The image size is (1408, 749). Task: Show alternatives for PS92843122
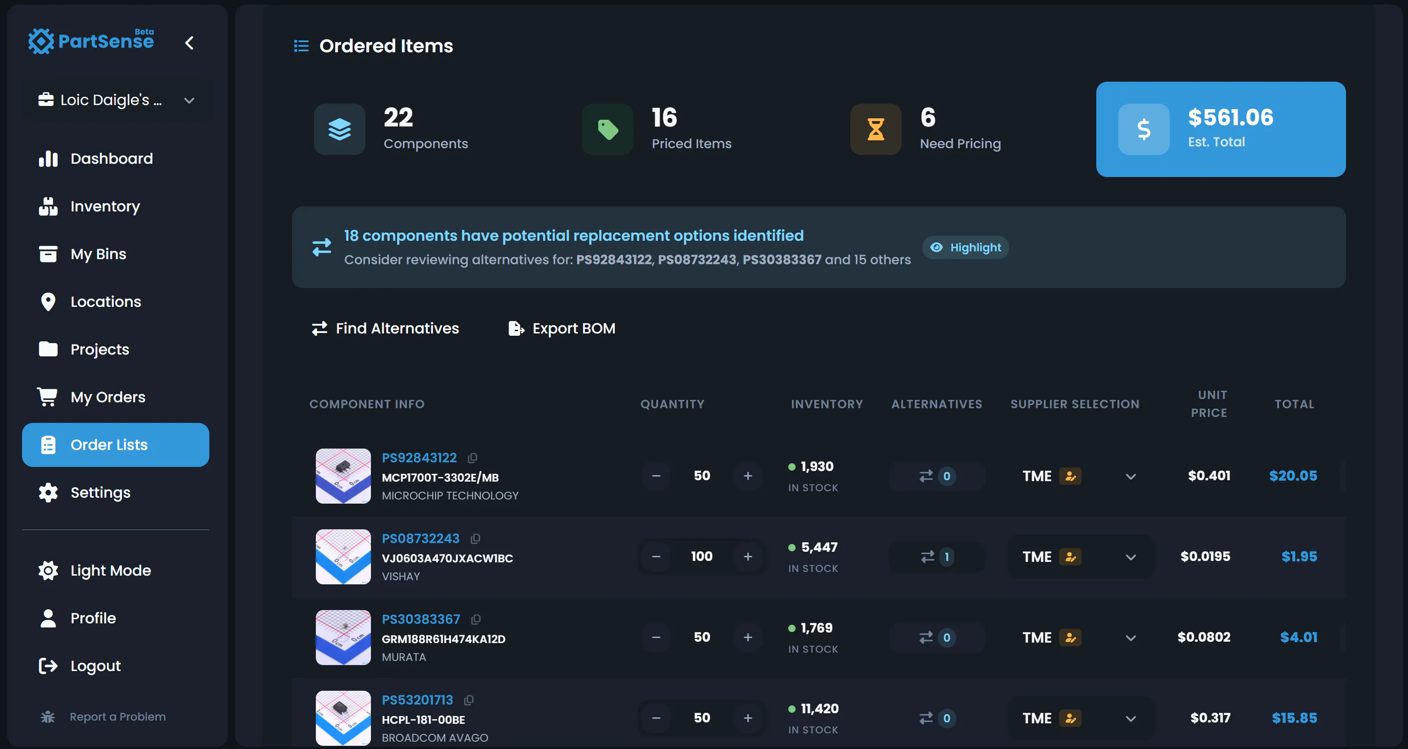click(x=937, y=476)
